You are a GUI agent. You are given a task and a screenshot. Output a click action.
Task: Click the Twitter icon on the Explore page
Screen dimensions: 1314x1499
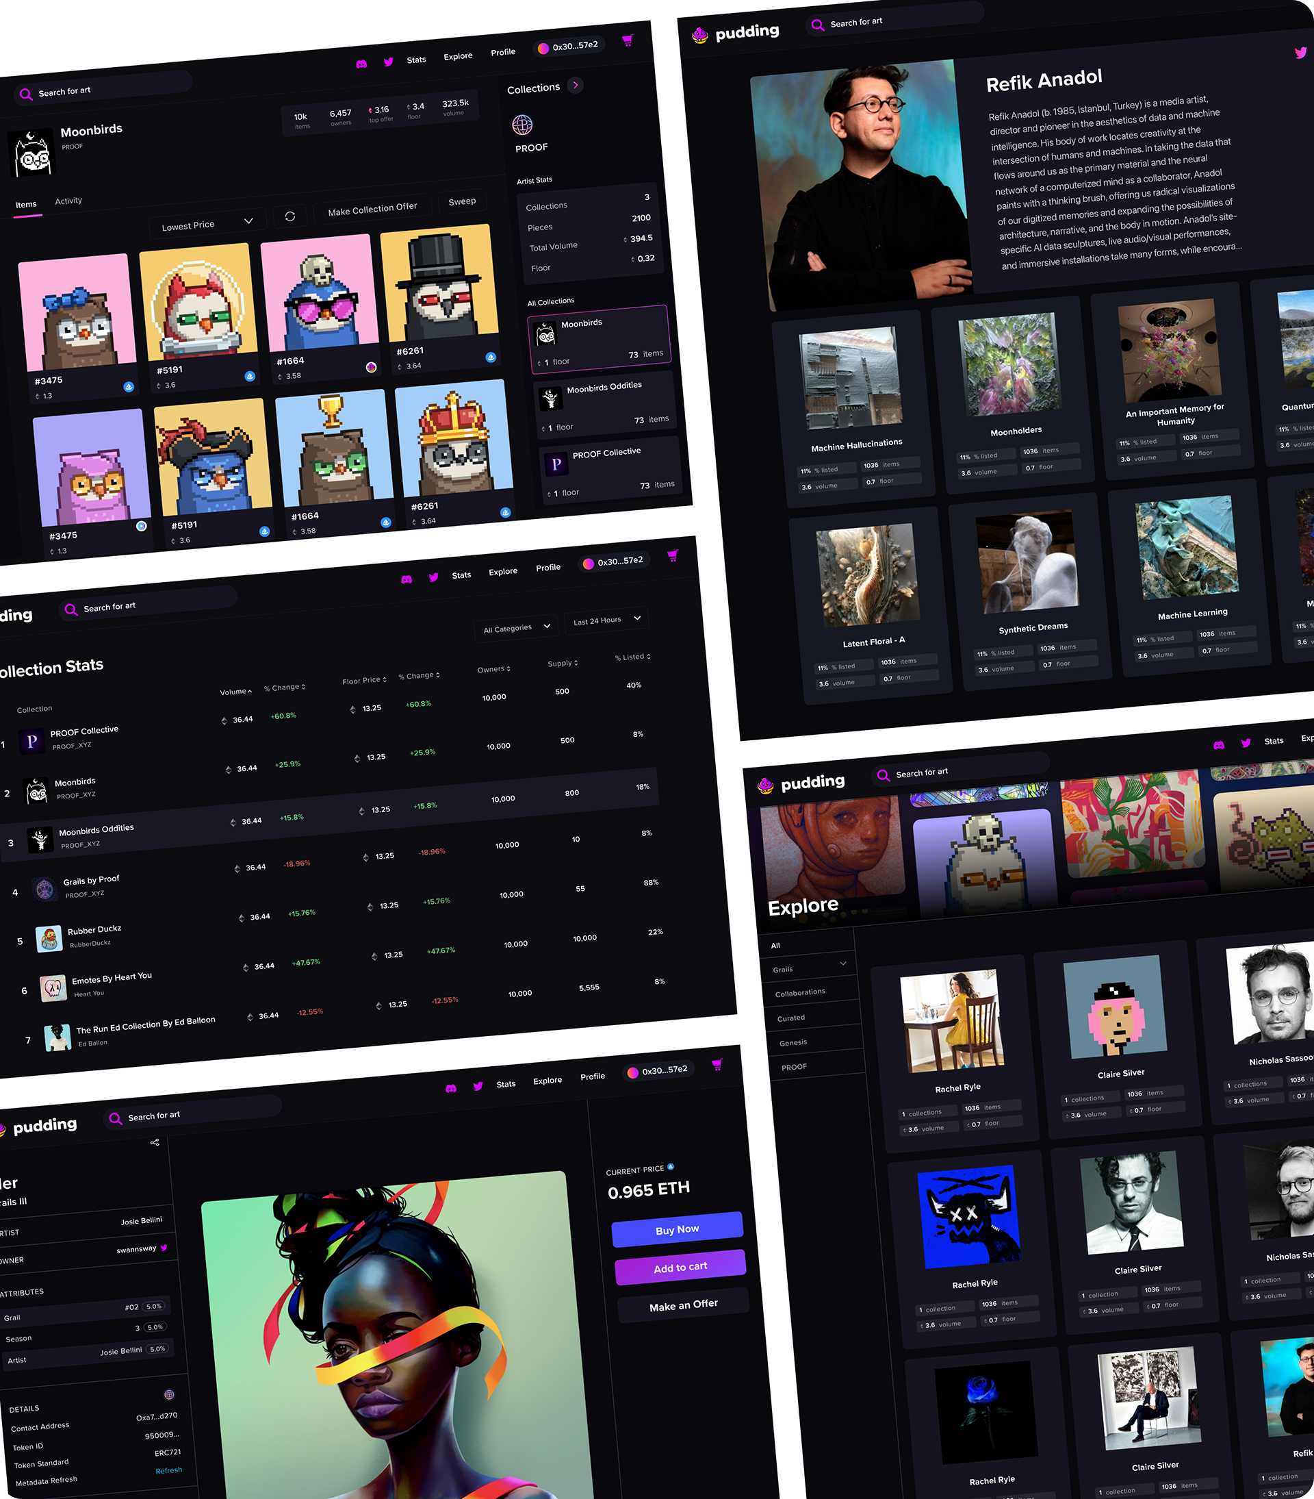point(1246,744)
